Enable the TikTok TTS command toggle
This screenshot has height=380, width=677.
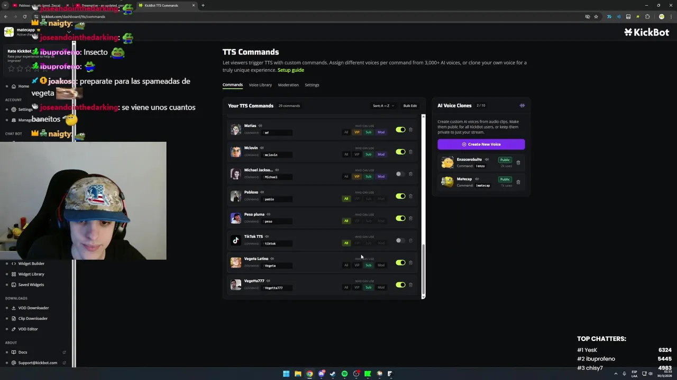400,241
